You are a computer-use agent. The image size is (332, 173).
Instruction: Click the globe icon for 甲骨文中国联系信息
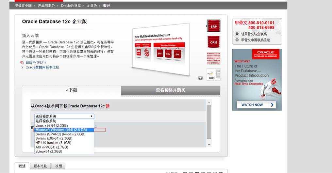[237, 40]
